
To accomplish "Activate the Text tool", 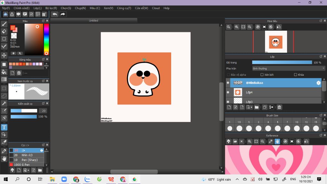I will (x=4, y=127).
